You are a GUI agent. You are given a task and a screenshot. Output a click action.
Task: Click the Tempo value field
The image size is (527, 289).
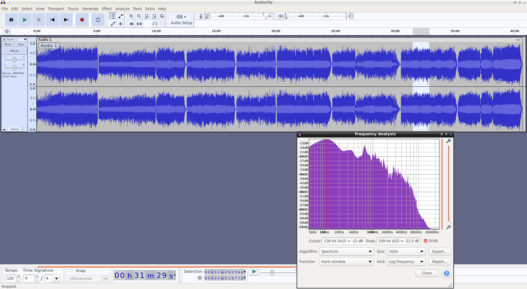click(x=10, y=278)
